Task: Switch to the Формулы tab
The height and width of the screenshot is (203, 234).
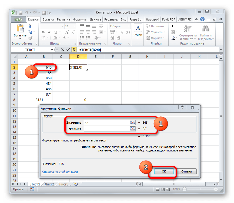Action: pos(80,19)
